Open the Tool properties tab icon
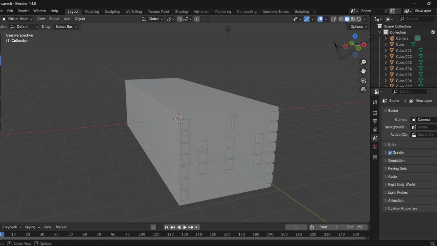Screen dimensions: 437x246 pyautogui.click(x=375, y=102)
